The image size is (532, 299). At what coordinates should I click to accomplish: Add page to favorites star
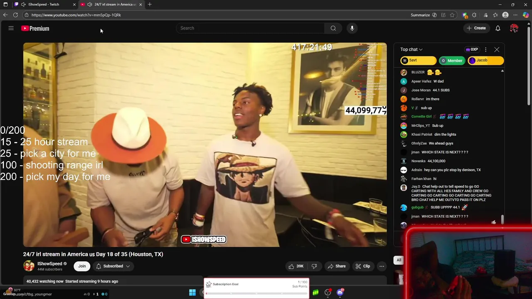click(452, 15)
